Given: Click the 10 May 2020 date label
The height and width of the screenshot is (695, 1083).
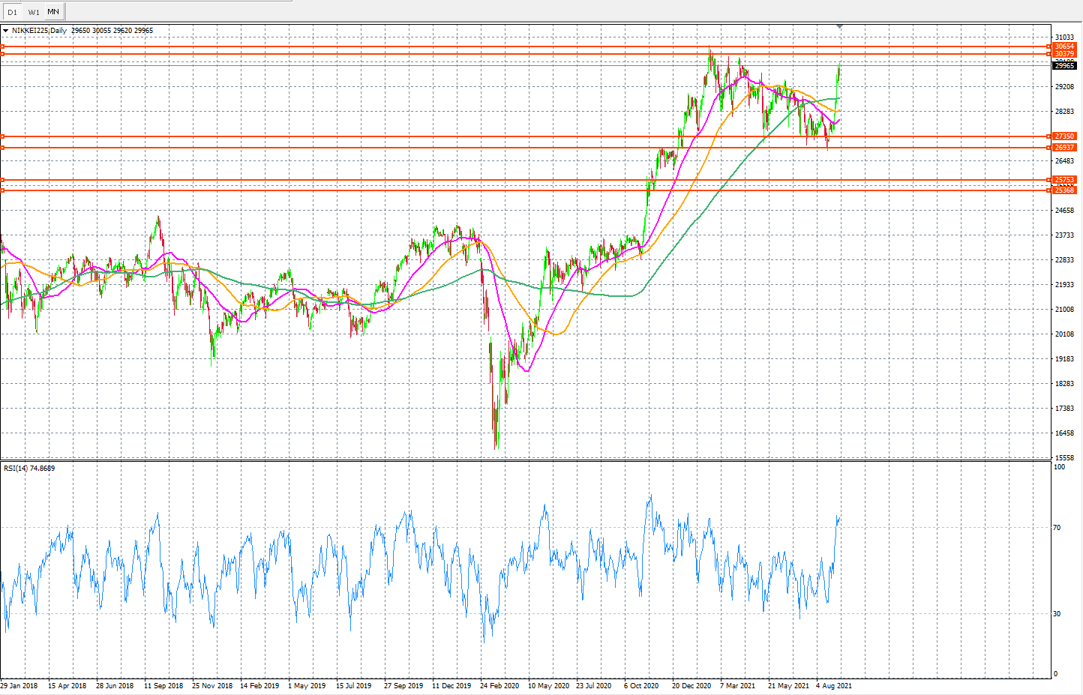Looking at the screenshot, I should [548, 685].
